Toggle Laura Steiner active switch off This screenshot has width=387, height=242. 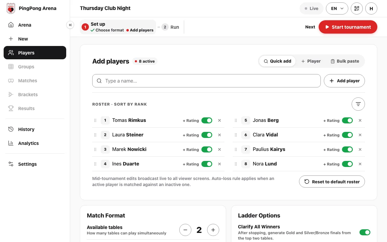click(x=207, y=135)
